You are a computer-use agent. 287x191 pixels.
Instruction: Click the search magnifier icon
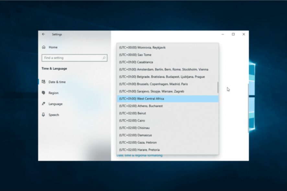[104, 58]
